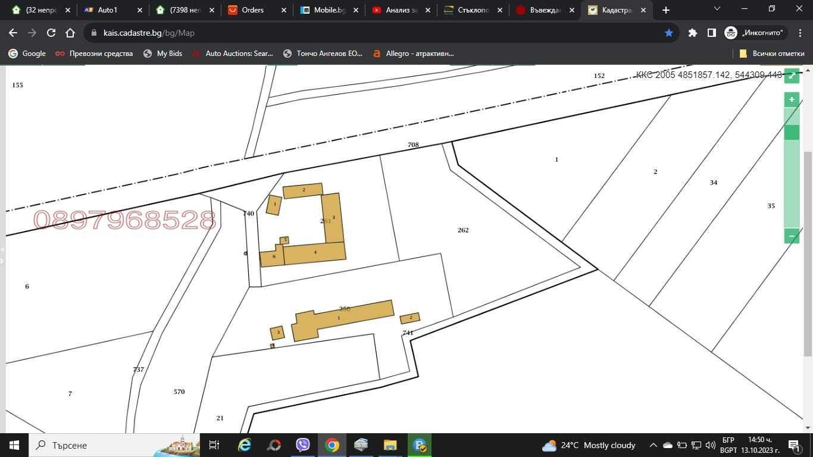Click the Windows search box Търсене

(x=113, y=445)
